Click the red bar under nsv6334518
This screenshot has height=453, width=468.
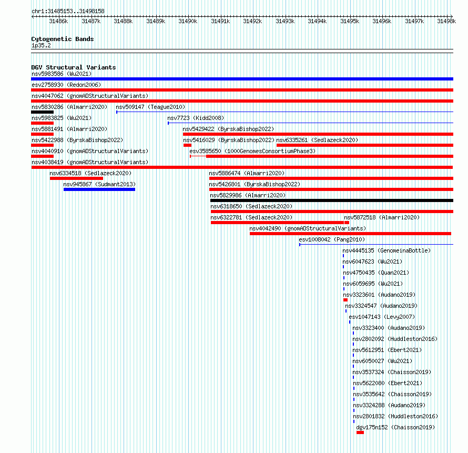(x=76, y=178)
